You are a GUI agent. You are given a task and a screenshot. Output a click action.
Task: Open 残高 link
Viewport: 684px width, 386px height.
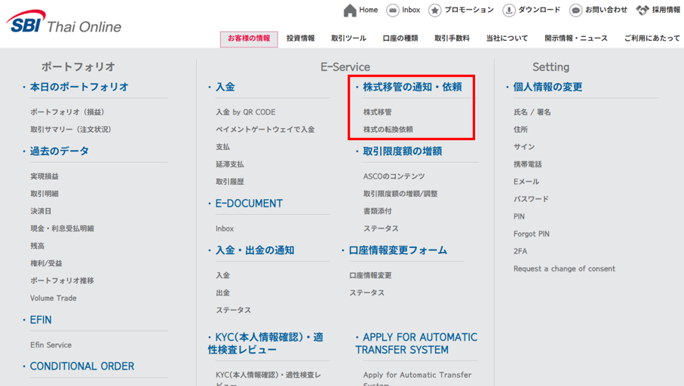37,246
